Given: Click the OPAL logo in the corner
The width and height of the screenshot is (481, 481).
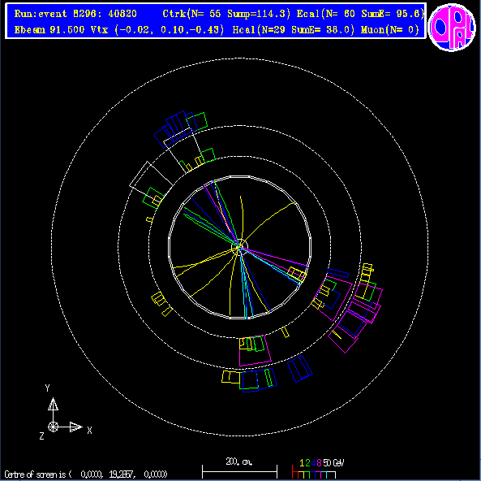Looking at the screenshot, I should click(451, 27).
